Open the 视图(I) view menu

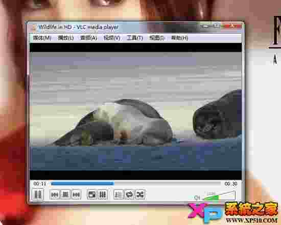coord(157,38)
